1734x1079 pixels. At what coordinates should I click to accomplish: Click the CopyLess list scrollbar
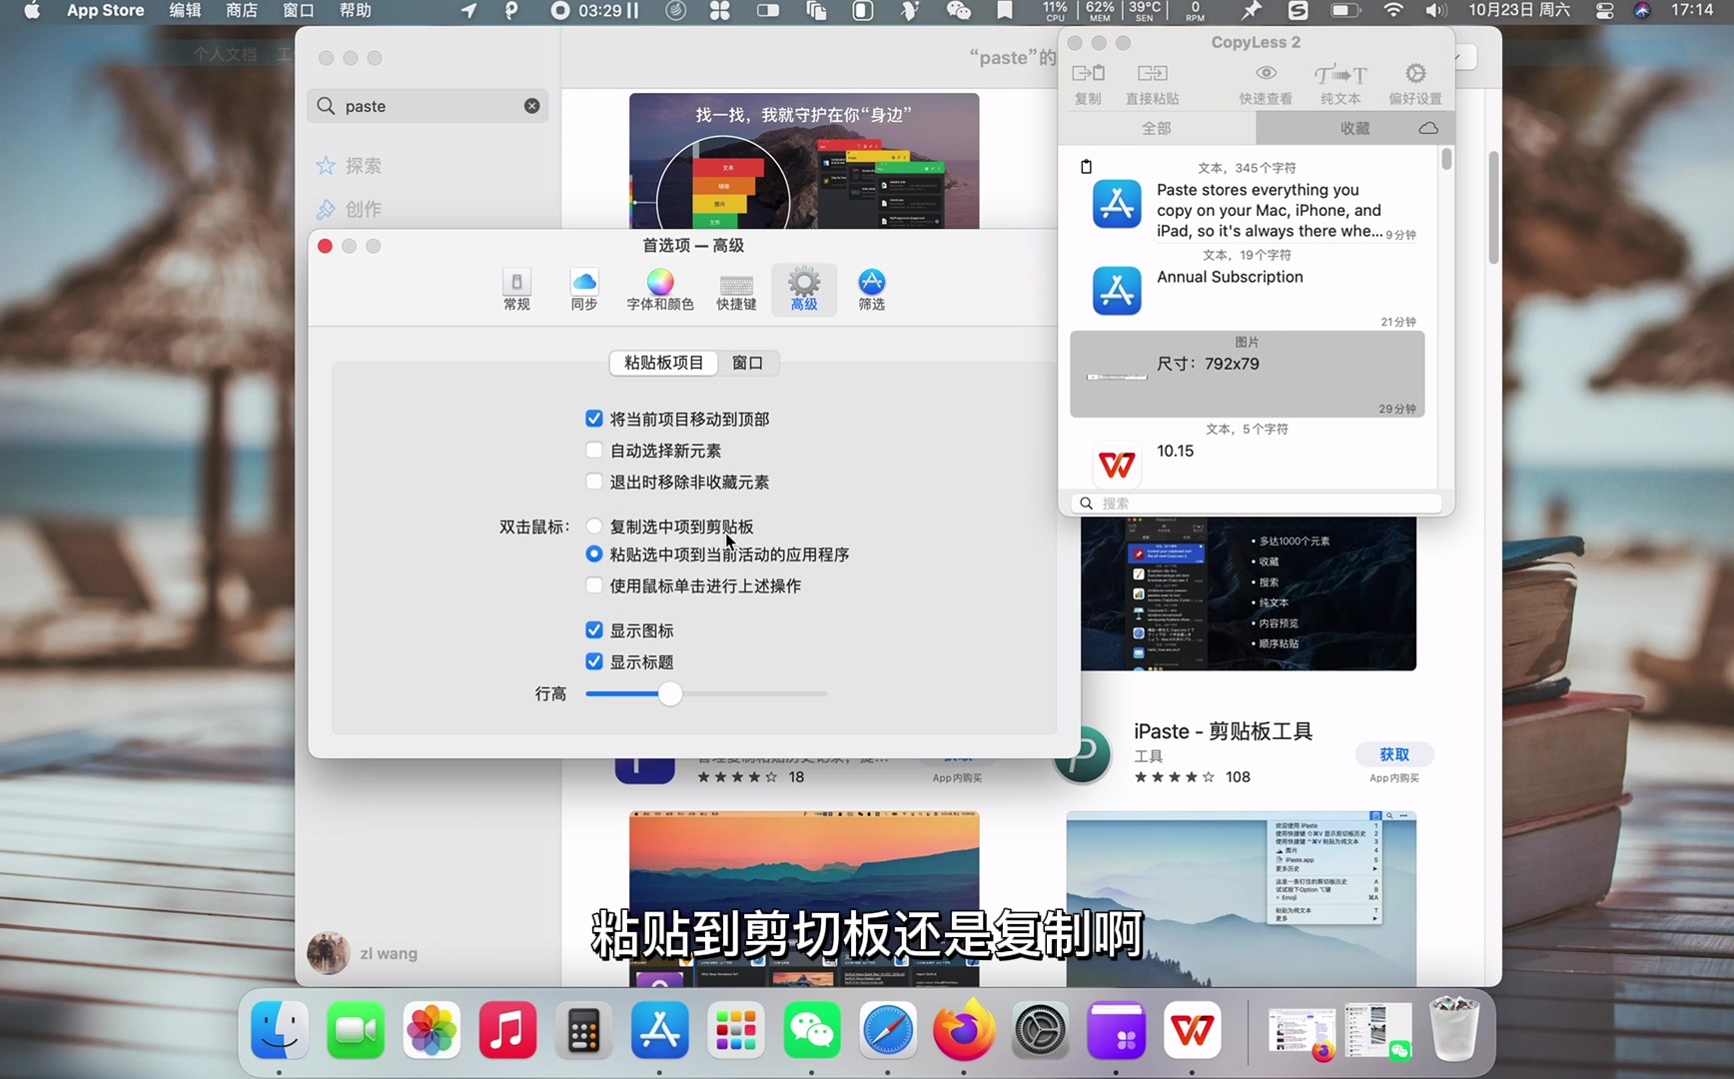[x=1446, y=160]
